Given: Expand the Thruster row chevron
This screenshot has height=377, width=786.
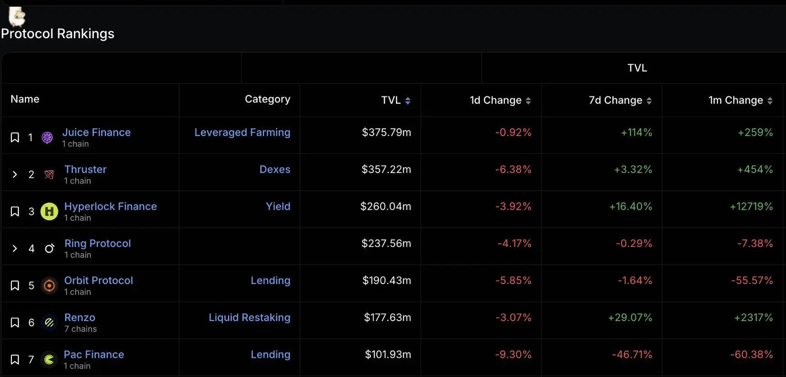Looking at the screenshot, I should [15, 174].
